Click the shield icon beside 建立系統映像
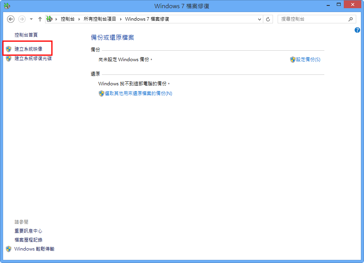This screenshot has width=364, height=263. pyautogui.click(x=9, y=49)
